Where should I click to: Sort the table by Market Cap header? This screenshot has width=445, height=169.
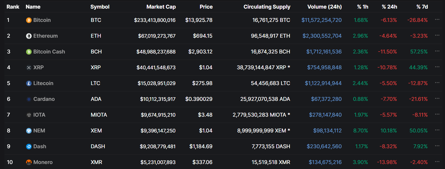[x=161, y=7]
